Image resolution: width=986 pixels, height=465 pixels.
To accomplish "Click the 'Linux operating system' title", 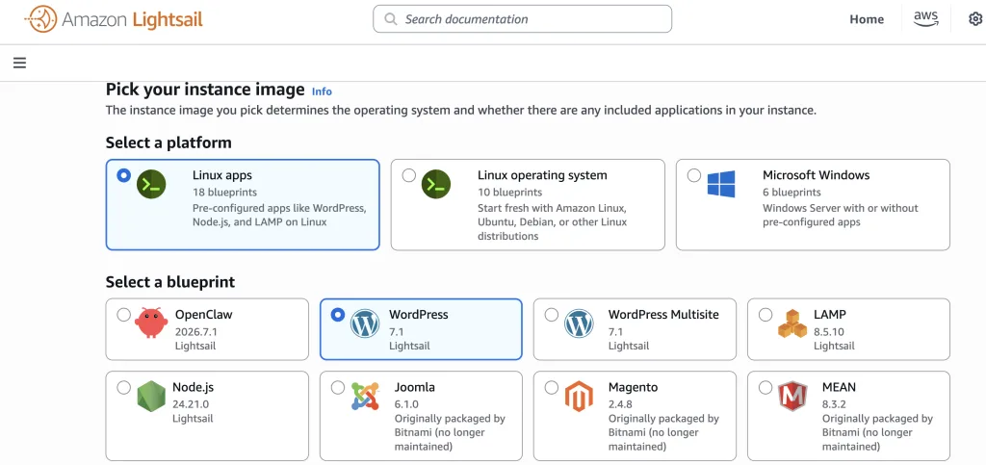I will pos(542,175).
